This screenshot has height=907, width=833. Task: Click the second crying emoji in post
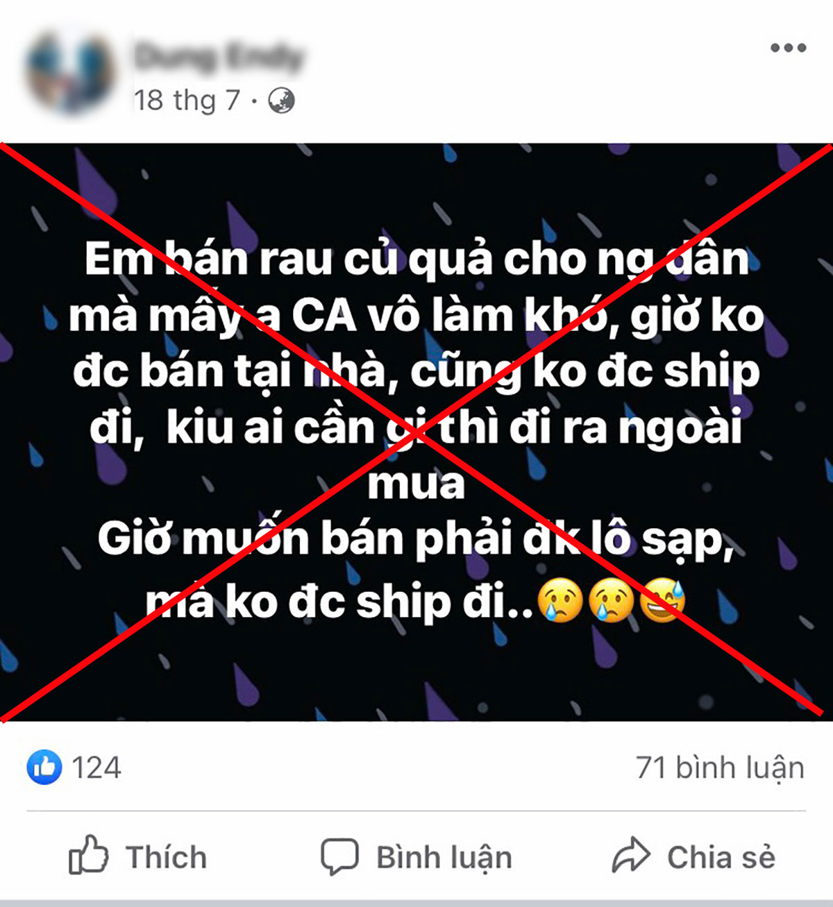[x=612, y=601]
